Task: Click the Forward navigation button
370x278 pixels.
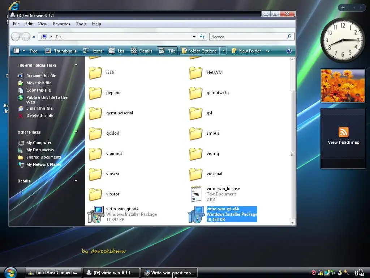Action: (x=26, y=37)
